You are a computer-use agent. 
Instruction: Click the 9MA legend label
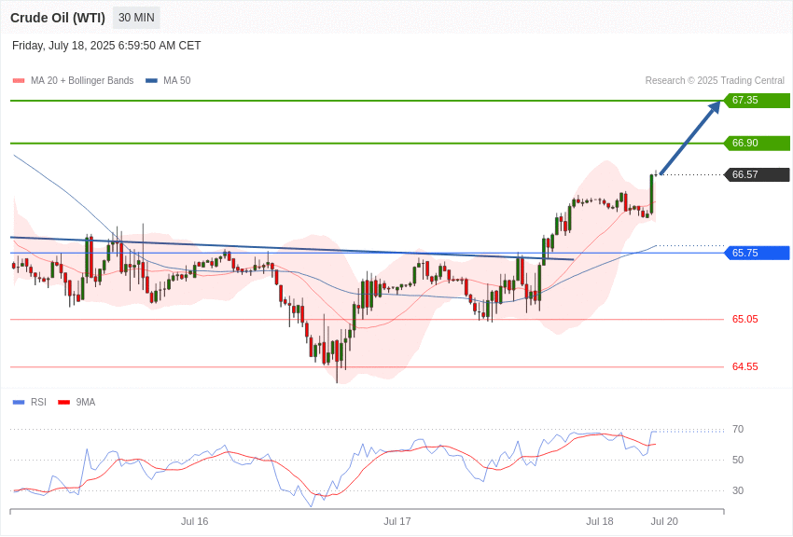86,402
